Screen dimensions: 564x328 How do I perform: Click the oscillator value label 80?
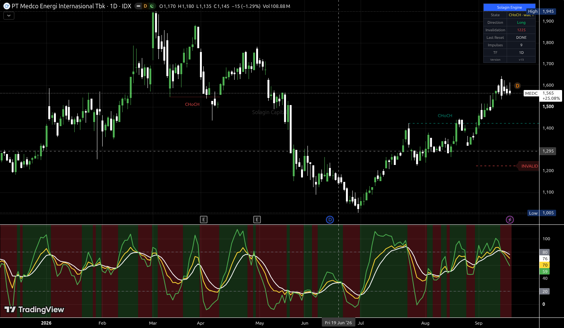(545, 252)
